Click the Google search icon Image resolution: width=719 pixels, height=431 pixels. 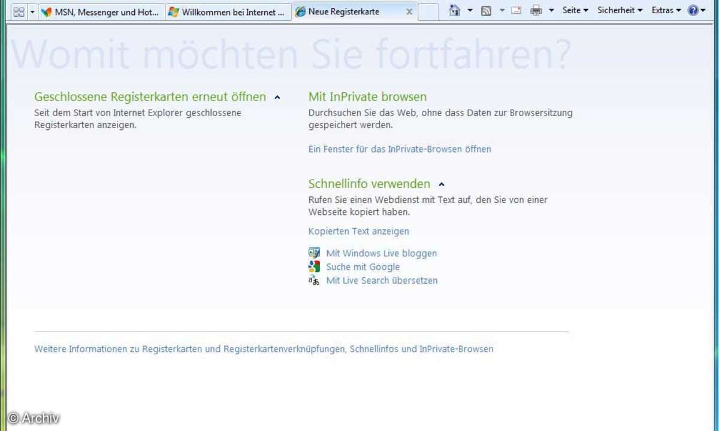click(x=314, y=266)
